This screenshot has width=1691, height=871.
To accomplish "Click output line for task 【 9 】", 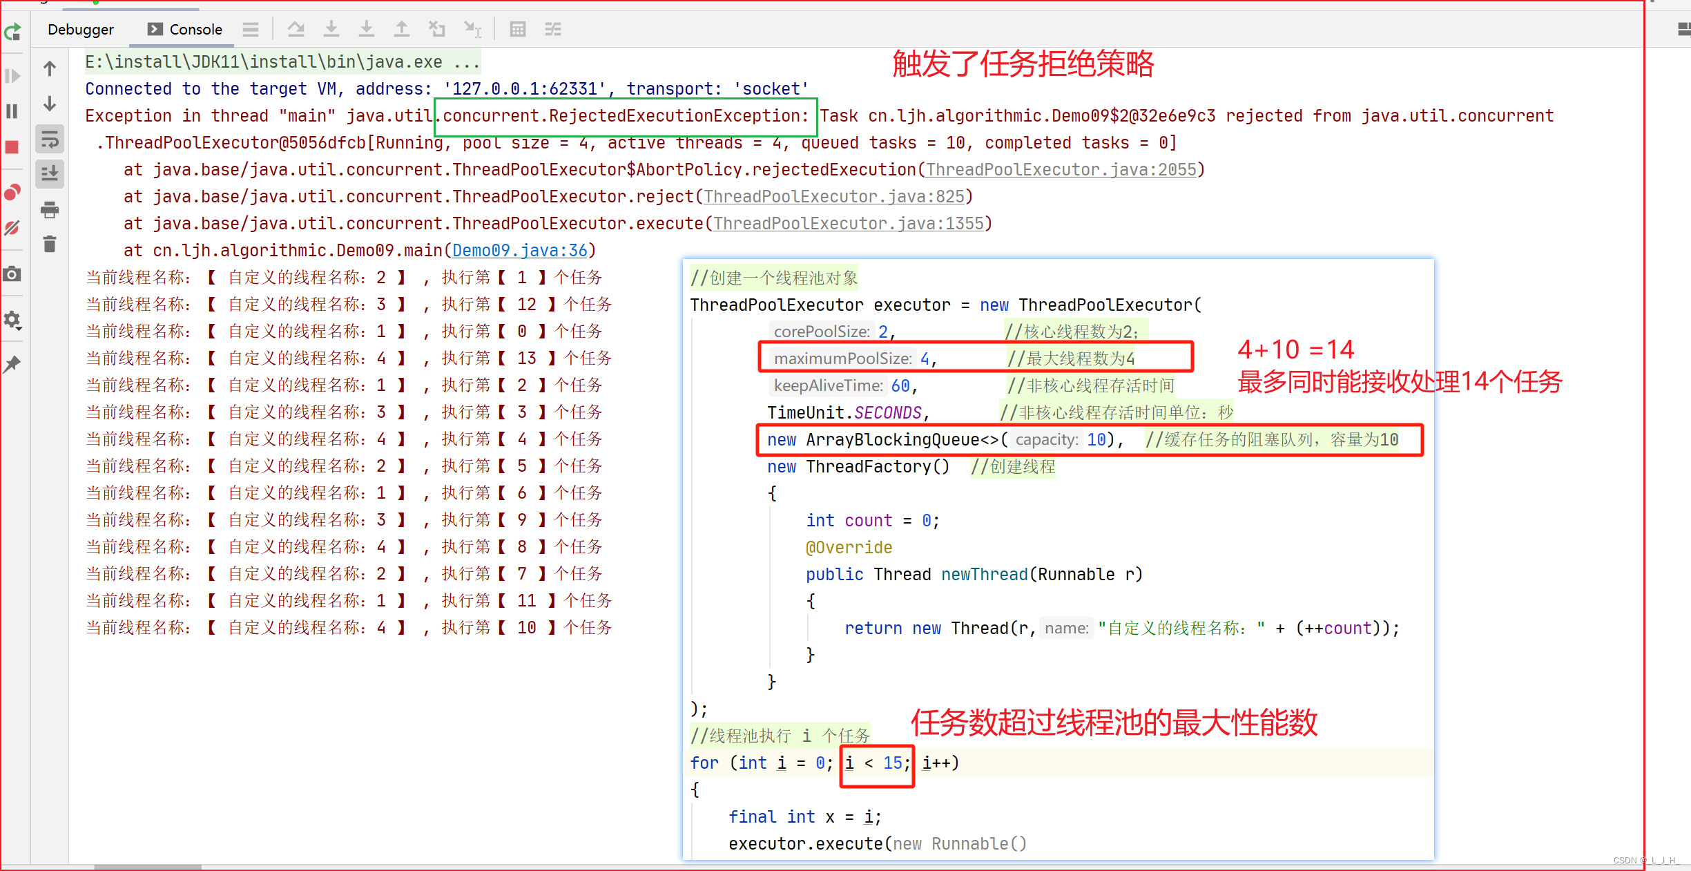I will [x=343, y=520].
